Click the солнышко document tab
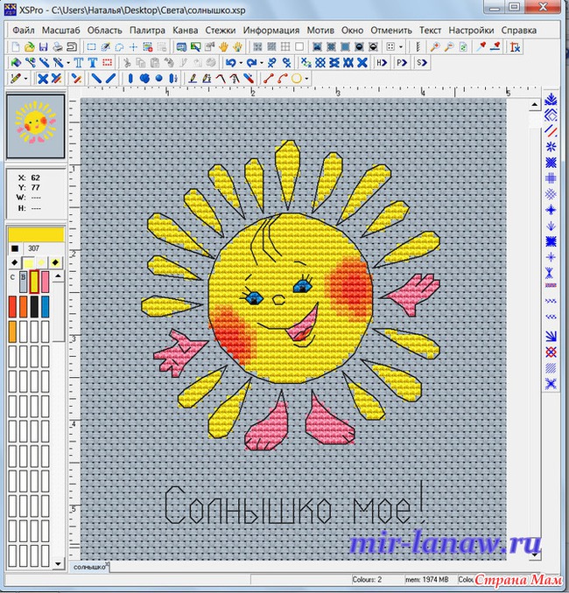Image resolution: width=569 pixels, height=593 pixels. (x=88, y=567)
